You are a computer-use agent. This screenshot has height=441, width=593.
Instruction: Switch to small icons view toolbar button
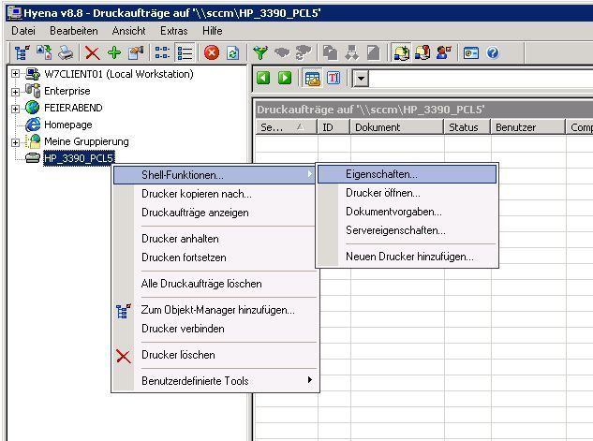pos(162,53)
